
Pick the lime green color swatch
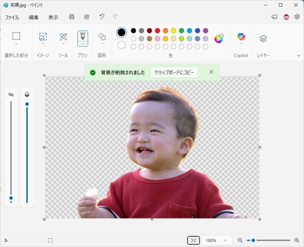[x=182, y=39]
